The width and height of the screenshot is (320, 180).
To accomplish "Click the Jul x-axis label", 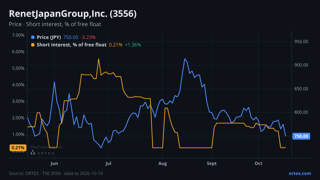I will point(108,163).
